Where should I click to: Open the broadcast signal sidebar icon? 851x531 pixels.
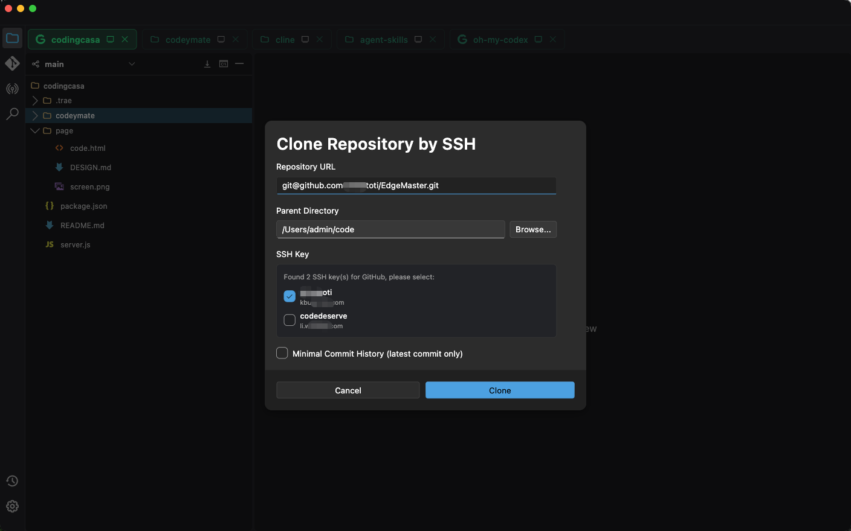12,89
